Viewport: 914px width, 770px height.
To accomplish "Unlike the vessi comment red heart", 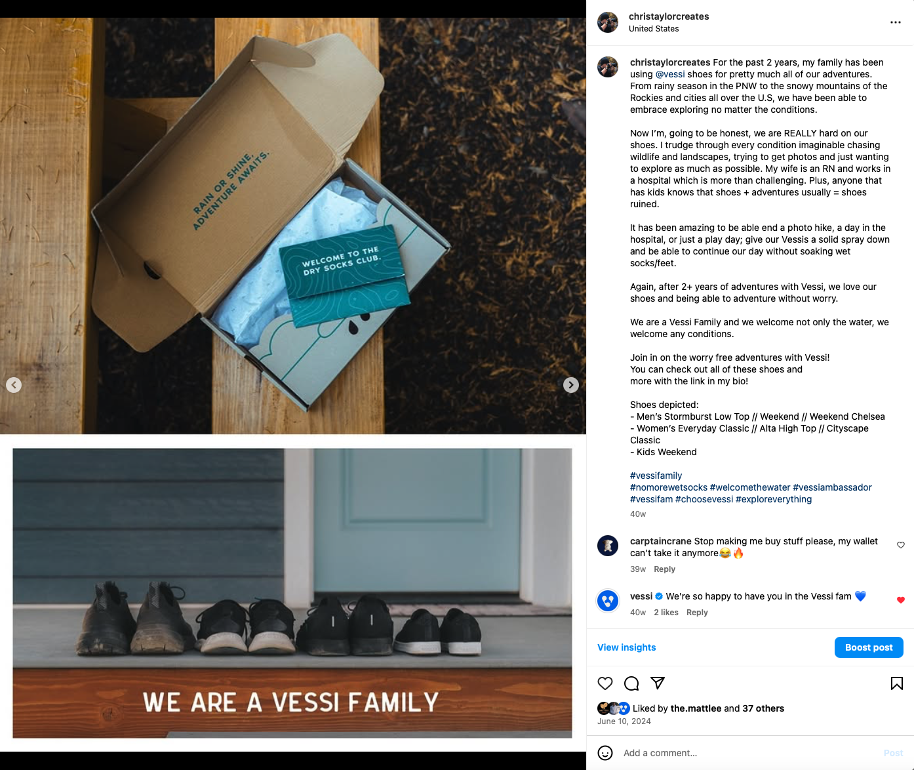I will point(901,600).
